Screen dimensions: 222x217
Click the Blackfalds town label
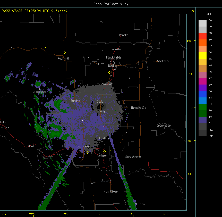coord(114,57)
